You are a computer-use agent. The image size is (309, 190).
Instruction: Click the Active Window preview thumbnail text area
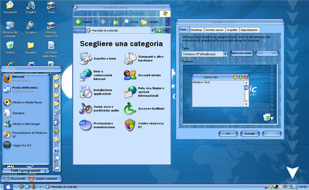coord(218,93)
